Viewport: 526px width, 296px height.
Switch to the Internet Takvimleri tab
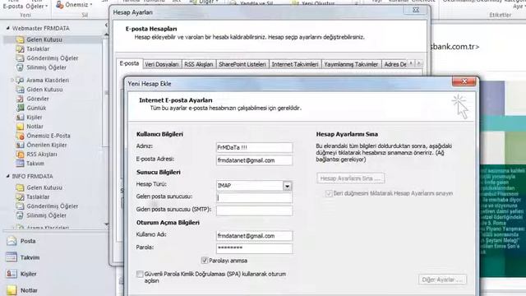tap(295, 64)
